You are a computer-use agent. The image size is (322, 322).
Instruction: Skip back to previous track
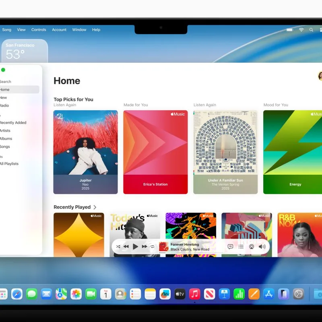pyautogui.click(x=126, y=246)
